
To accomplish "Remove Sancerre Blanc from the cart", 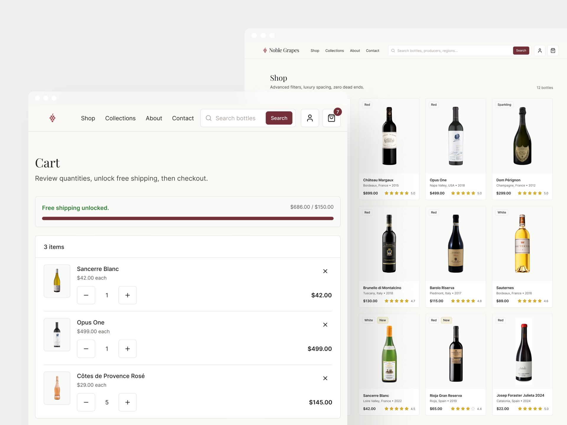I will 325,271.
